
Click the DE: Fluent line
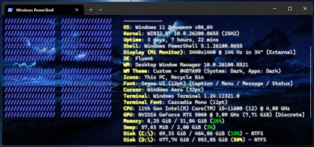tap(138, 59)
